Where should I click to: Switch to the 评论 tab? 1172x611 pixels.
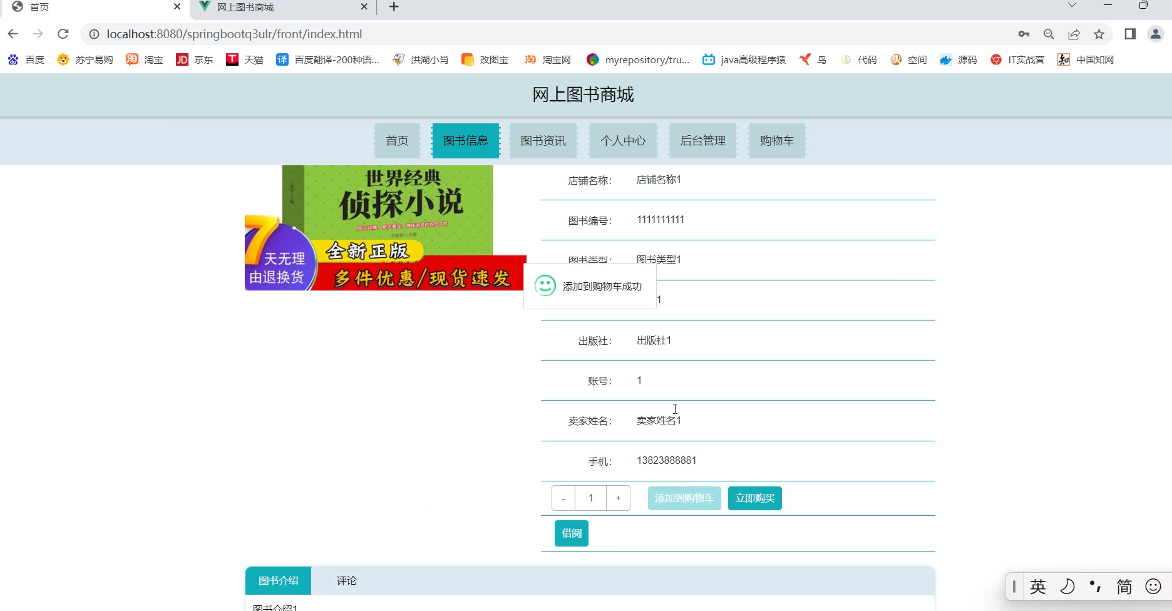(x=346, y=581)
